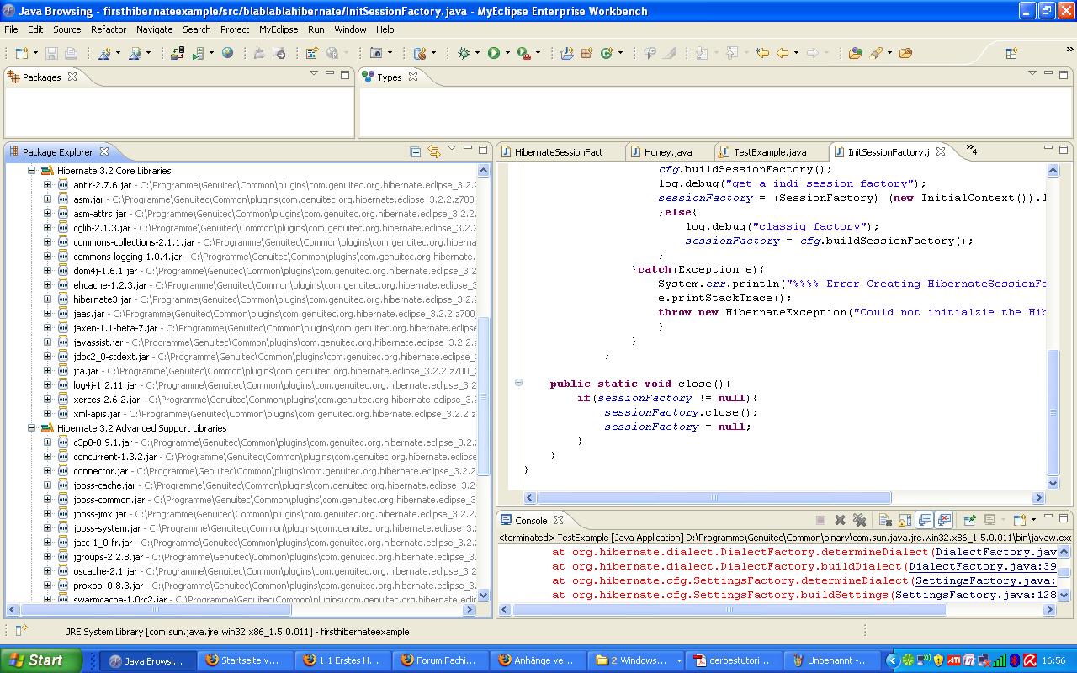Maximize the Console view
Screen dimensions: 1077x673
tap(1064, 518)
